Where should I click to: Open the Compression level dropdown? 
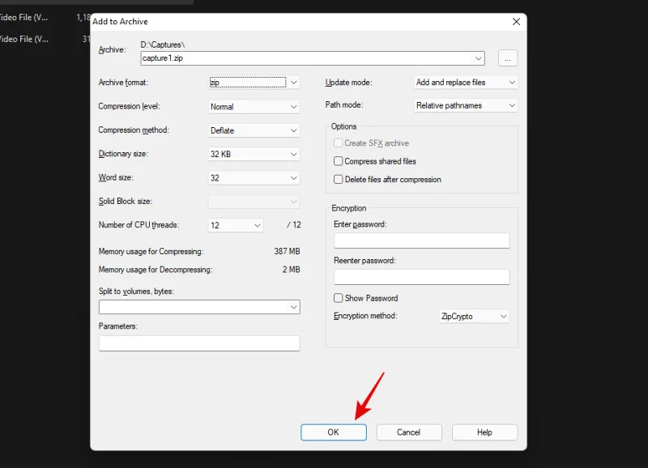click(294, 106)
